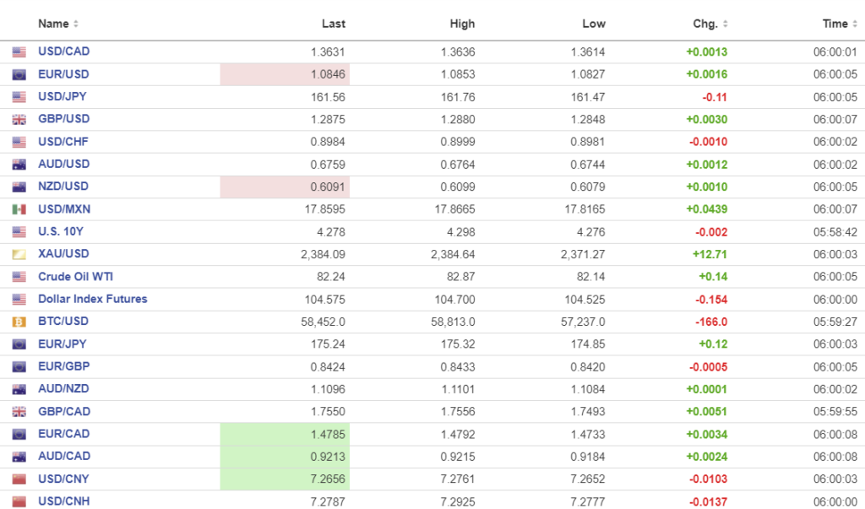Click the New Zealand flag beside NZD/USD
Screen dimensions: 865x509
click(19, 187)
